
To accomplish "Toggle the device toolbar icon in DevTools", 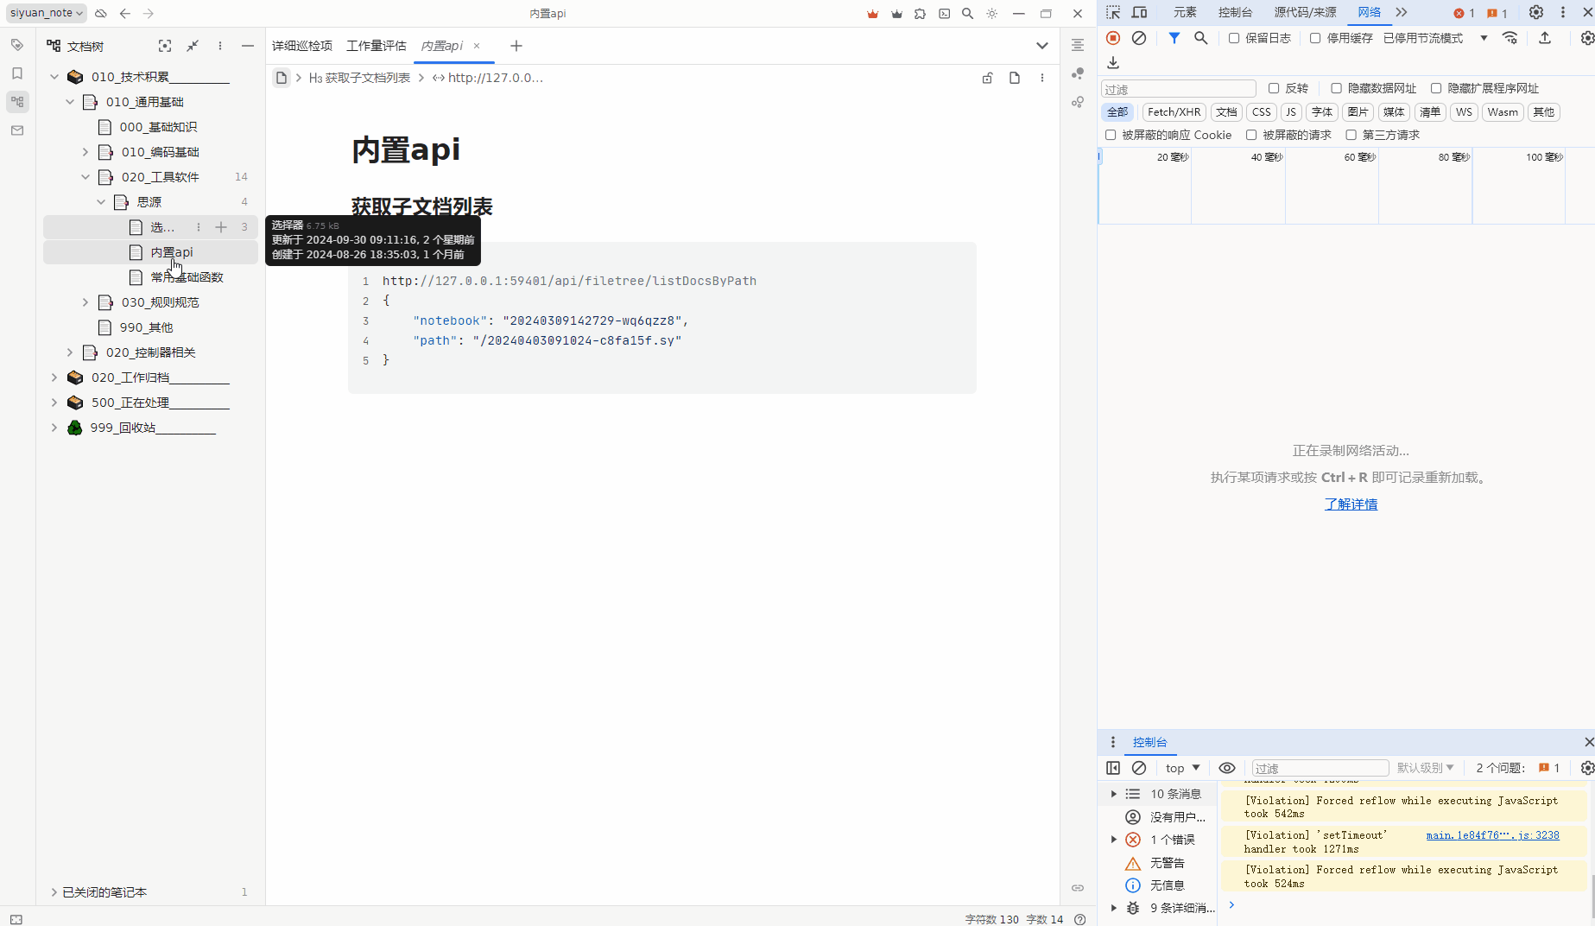I will [1140, 12].
